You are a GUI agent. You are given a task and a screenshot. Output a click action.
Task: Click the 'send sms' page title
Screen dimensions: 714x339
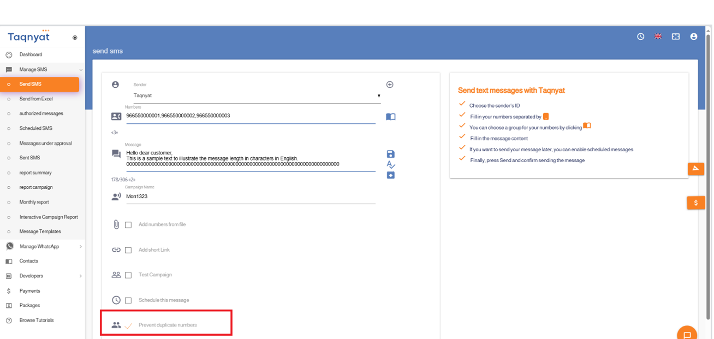[108, 51]
